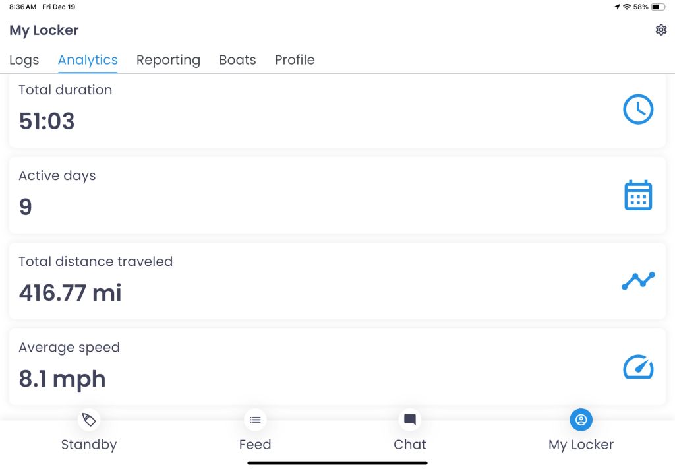Open the Reporting tab

[x=168, y=60]
